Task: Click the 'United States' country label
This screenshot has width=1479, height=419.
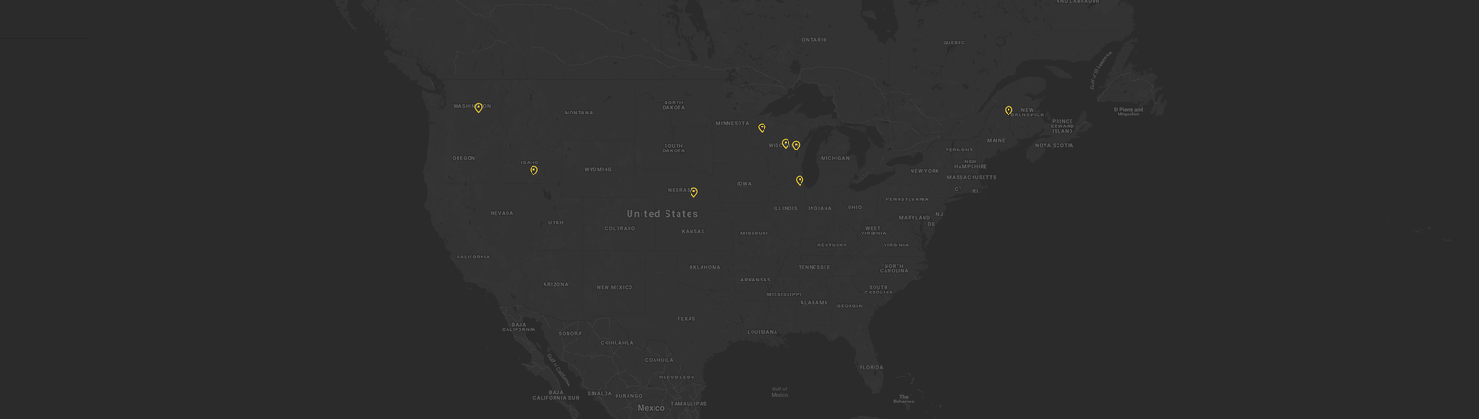Action: [663, 214]
